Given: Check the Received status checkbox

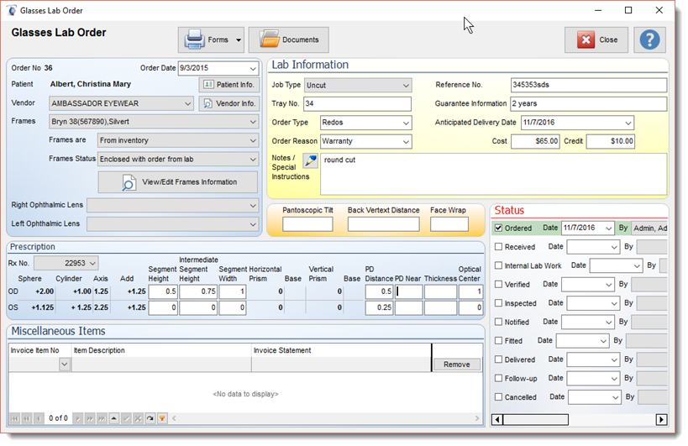Looking at the screenshot, I should (x=498, y=247).
